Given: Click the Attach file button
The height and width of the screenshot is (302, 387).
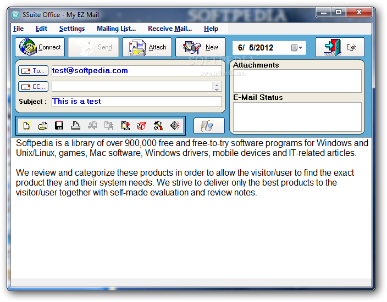Looking at the screenshot, I should coord(147,47).
